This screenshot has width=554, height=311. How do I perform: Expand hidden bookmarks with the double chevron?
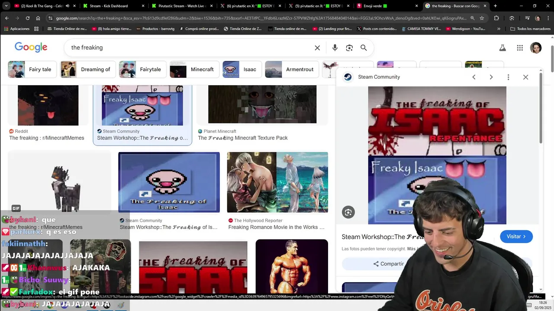(x=499, y=29)
